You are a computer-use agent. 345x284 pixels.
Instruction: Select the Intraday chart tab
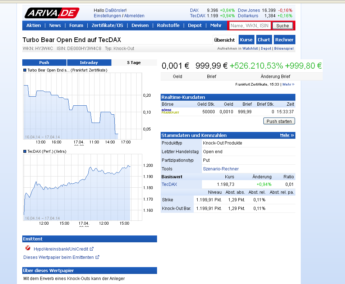(89, 63)
